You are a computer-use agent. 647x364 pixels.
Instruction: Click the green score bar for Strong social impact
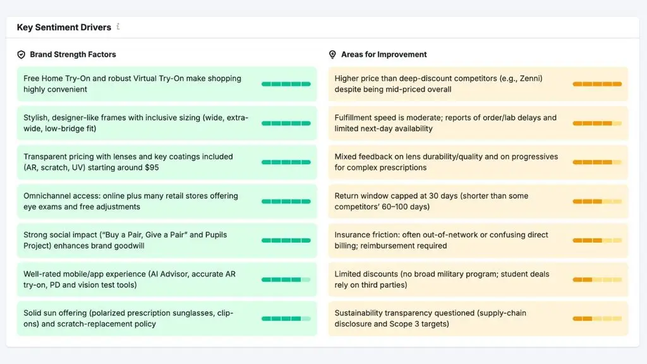pos(286,240)
